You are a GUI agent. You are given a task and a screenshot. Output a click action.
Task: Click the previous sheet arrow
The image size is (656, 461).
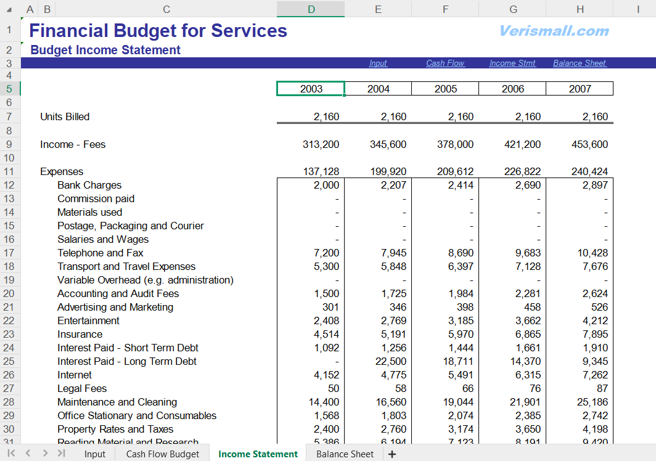click(x=28, y=454)
